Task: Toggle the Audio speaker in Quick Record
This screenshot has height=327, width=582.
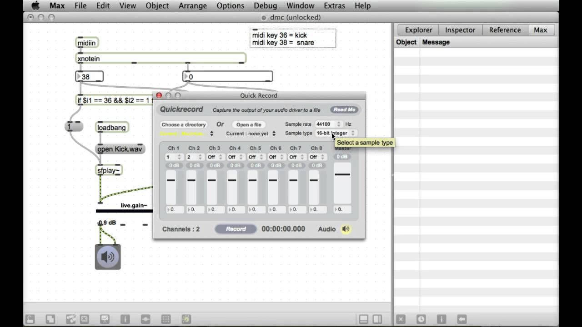Action: pyautogui.click(x=346, y=229)
